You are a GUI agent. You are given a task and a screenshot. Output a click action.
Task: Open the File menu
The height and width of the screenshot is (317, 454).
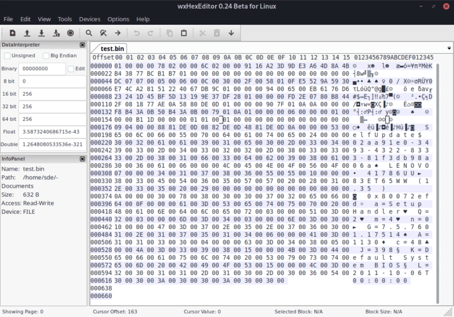pos(8,19)
